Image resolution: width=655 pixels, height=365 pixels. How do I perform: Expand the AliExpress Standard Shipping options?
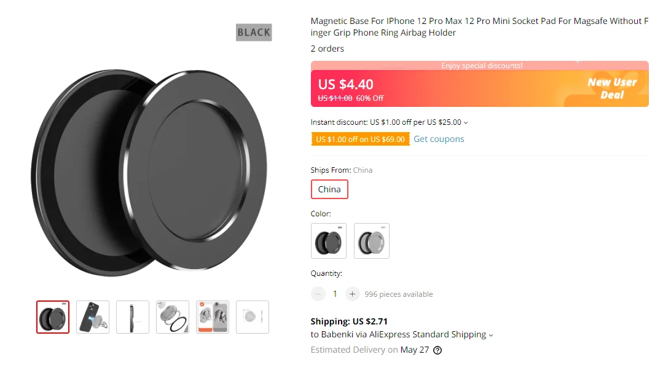tap(491, 335)
